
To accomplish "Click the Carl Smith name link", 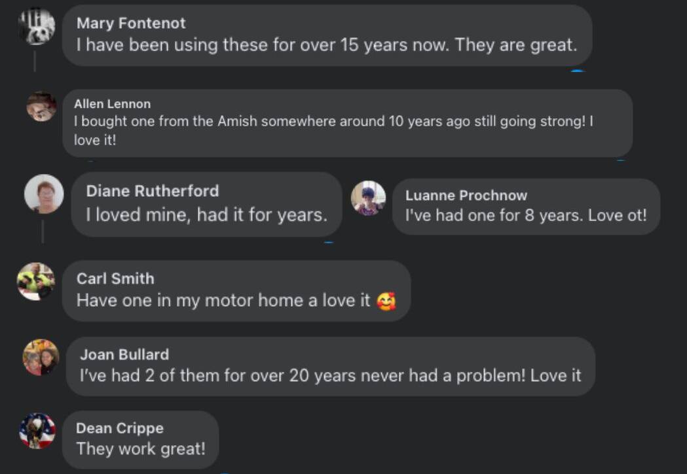I will point(115,279).
